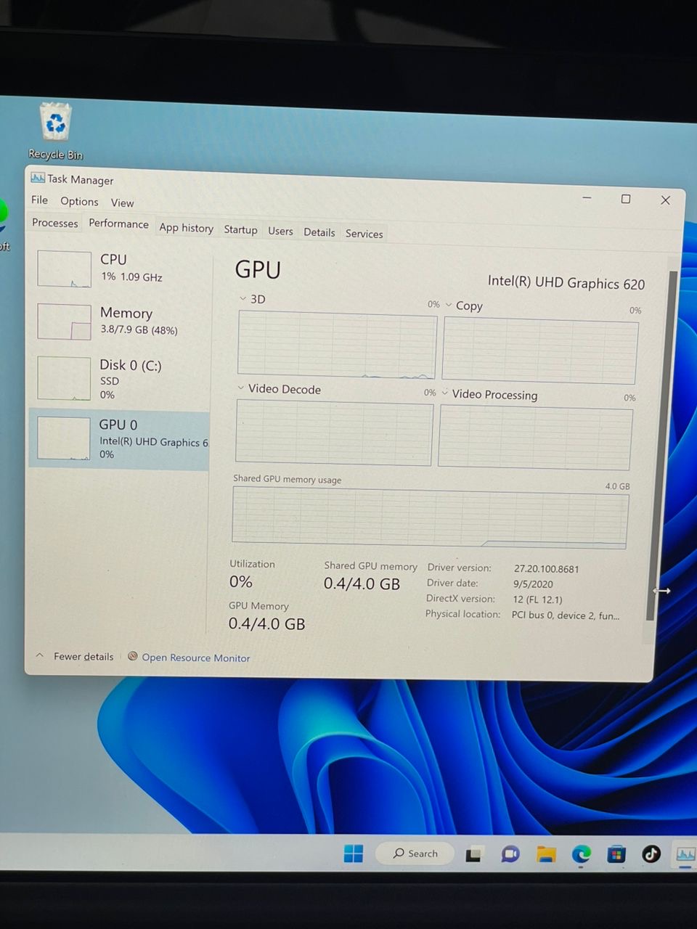This screenshot has width=697, height=929.
Task: Select the Performance tab
Action: [x=118, y=224]
